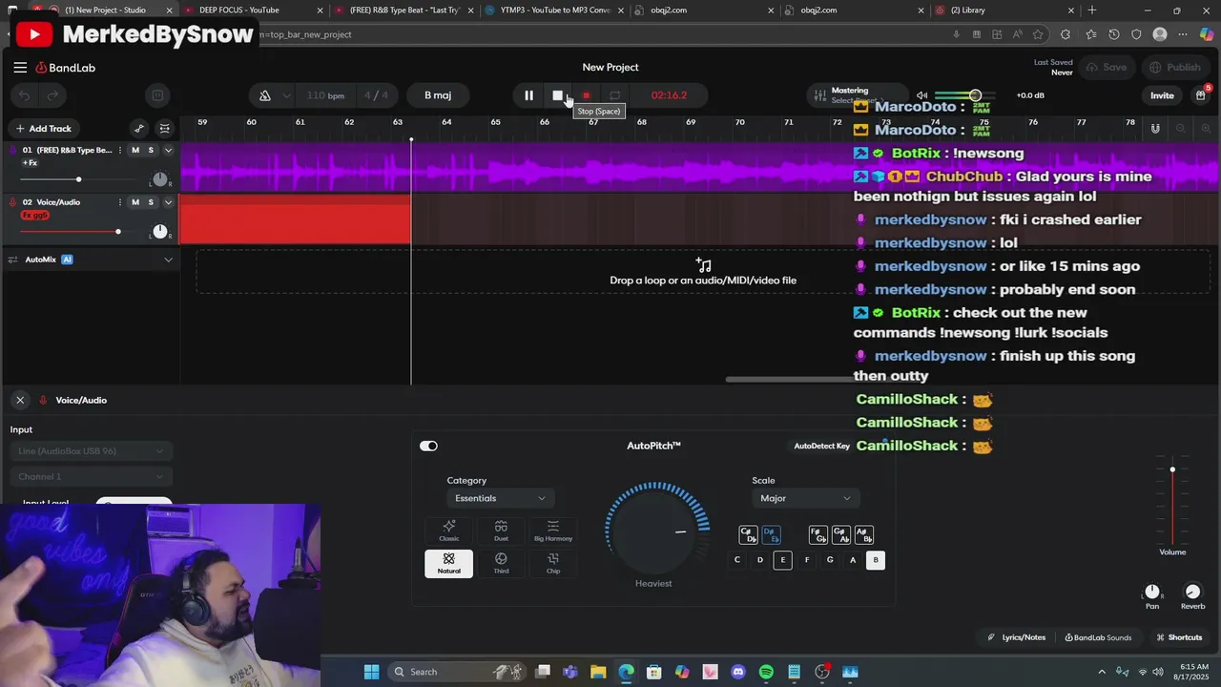Mute track 02 Voice/Audio
The height and width of the screenshot is (687, 1221).
click(x=135, y=202)
